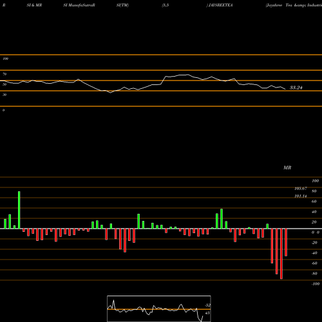
Task: Click the MR axis label -100
Action: point(316,284)
